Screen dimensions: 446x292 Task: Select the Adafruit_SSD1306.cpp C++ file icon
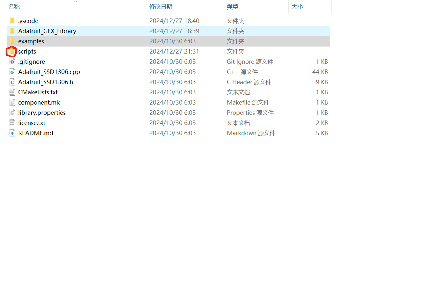point(12,72)
